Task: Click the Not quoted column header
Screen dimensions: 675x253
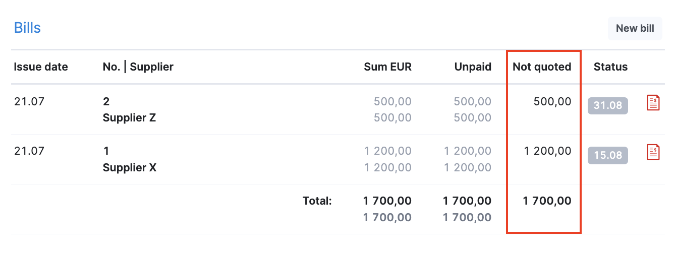Action: pyautogui.click(x=542, y=67)
